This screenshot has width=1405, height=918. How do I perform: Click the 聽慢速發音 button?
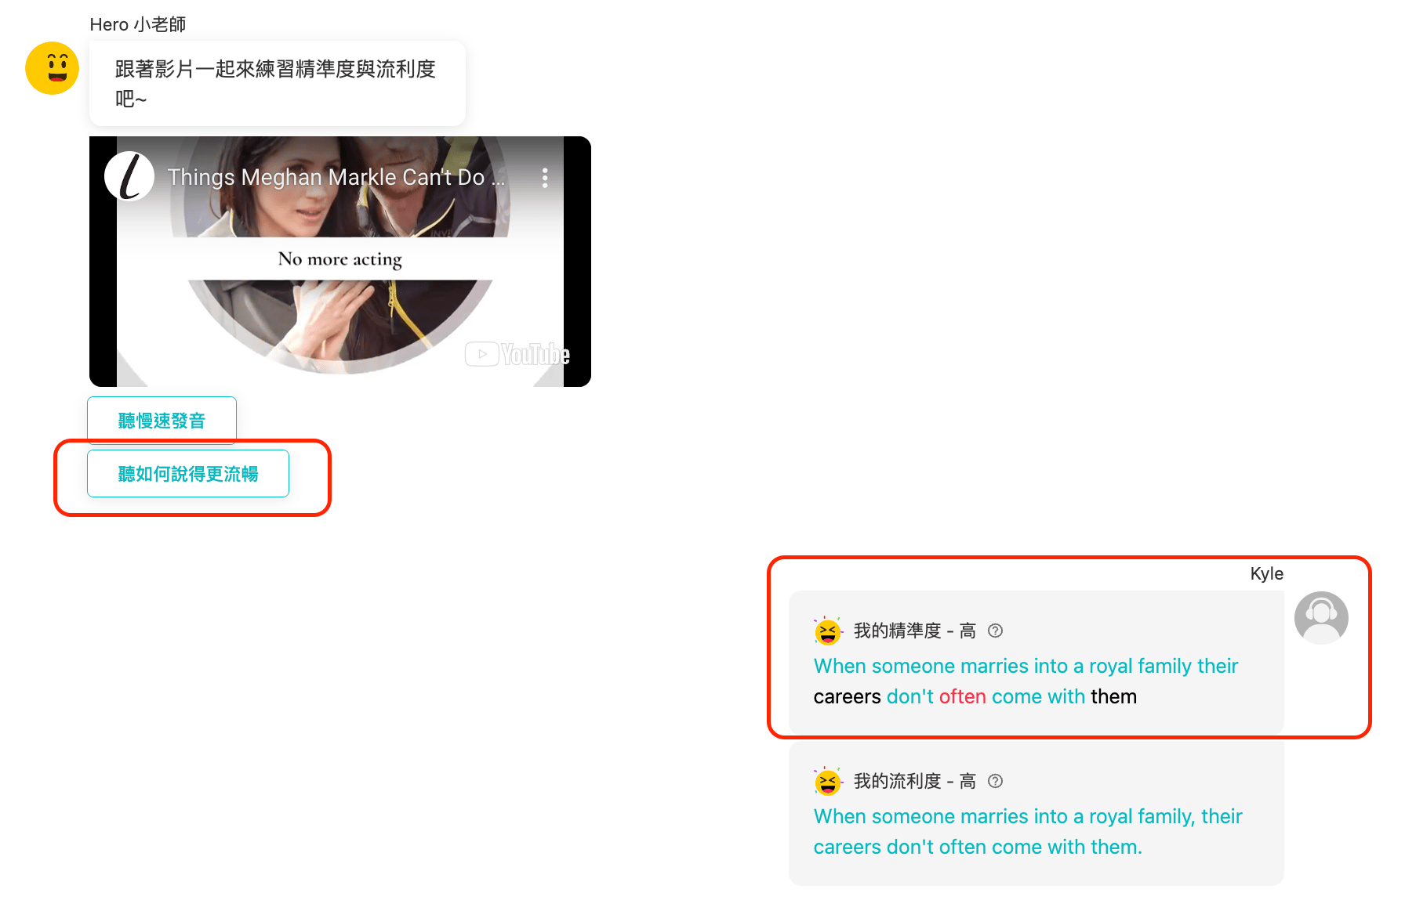pos(162,421)
